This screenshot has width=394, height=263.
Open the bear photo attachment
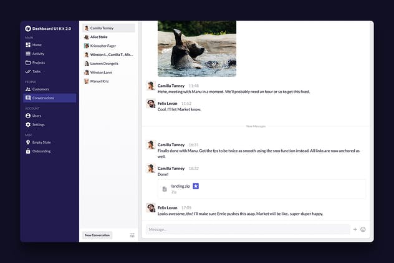[x=197, y=49]
